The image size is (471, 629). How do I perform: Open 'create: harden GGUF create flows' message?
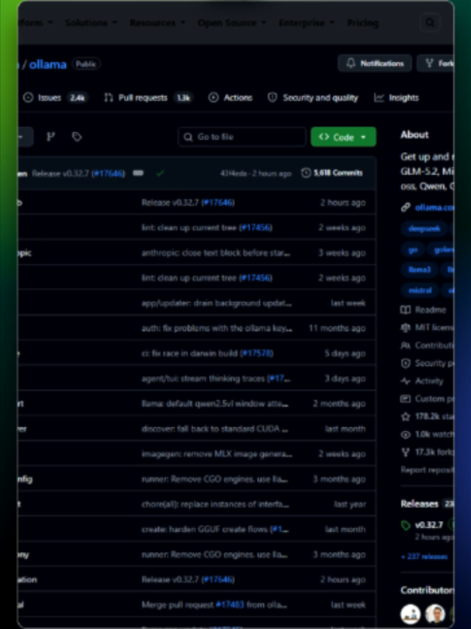click(x=204, y=529)
